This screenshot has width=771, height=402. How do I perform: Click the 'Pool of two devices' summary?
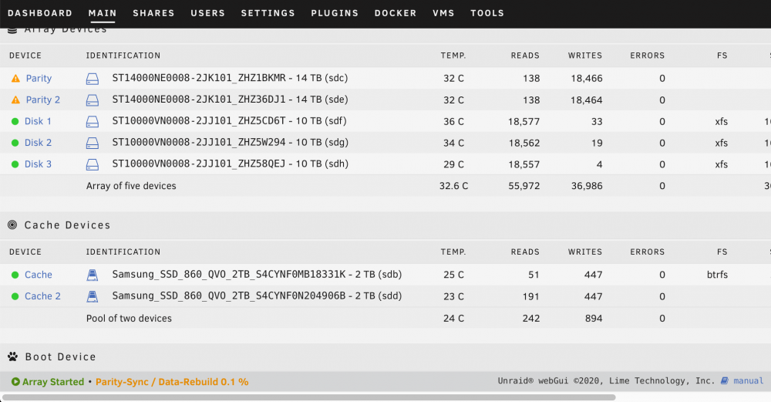[129, 319]
